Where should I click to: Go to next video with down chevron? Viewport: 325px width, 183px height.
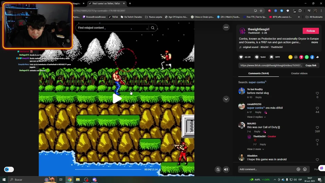226,99
